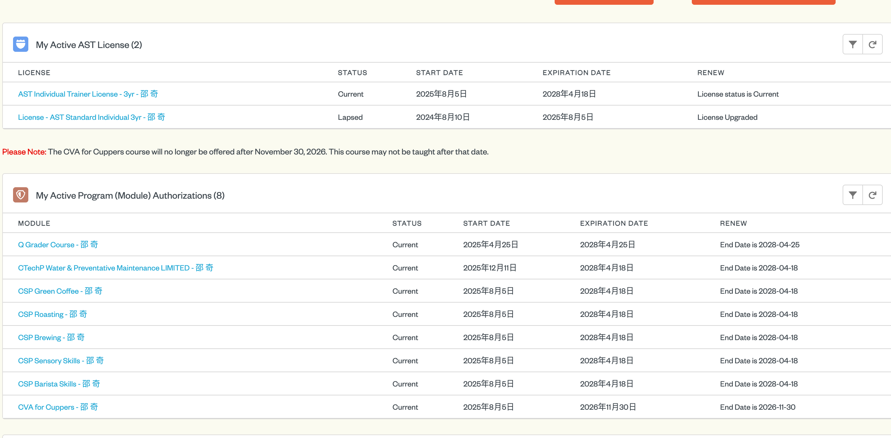Open the Q Grader Course module link
This screenshot has height=438, width=891.
(x=58, y=244)
